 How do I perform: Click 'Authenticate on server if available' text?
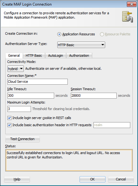pos(63,69)
